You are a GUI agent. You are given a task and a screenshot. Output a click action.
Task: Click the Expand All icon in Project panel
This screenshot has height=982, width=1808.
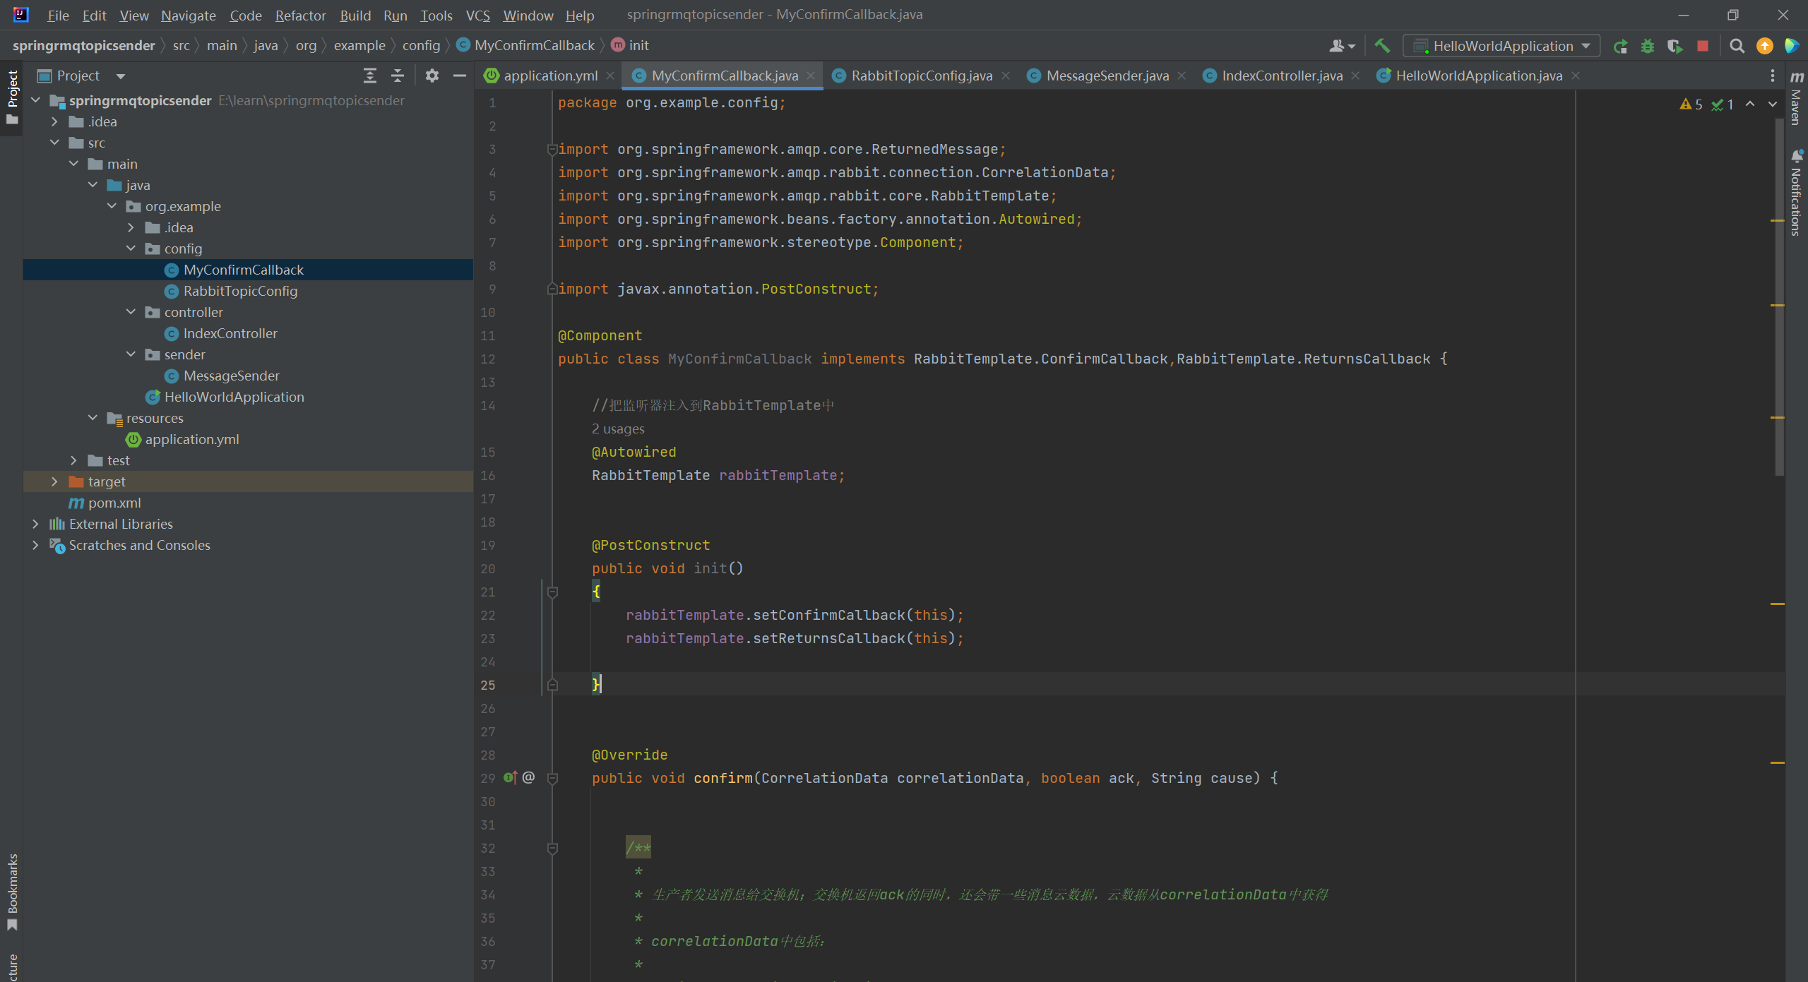pyautogui.click(x=369, y=76)
